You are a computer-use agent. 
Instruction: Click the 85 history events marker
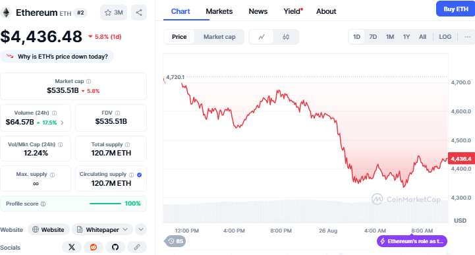click(175, 241)
